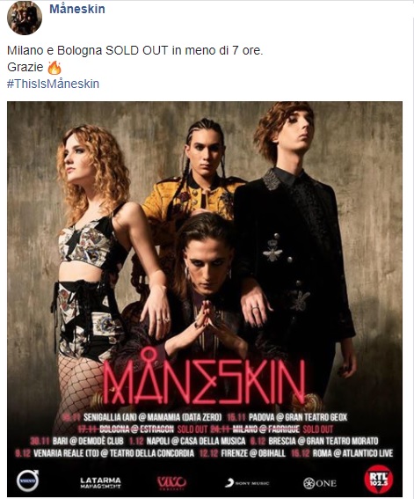414x499 pixels.
Task: Click the Venaria Reale Teatro della Concordia date
Action: (x=105, y=453)
